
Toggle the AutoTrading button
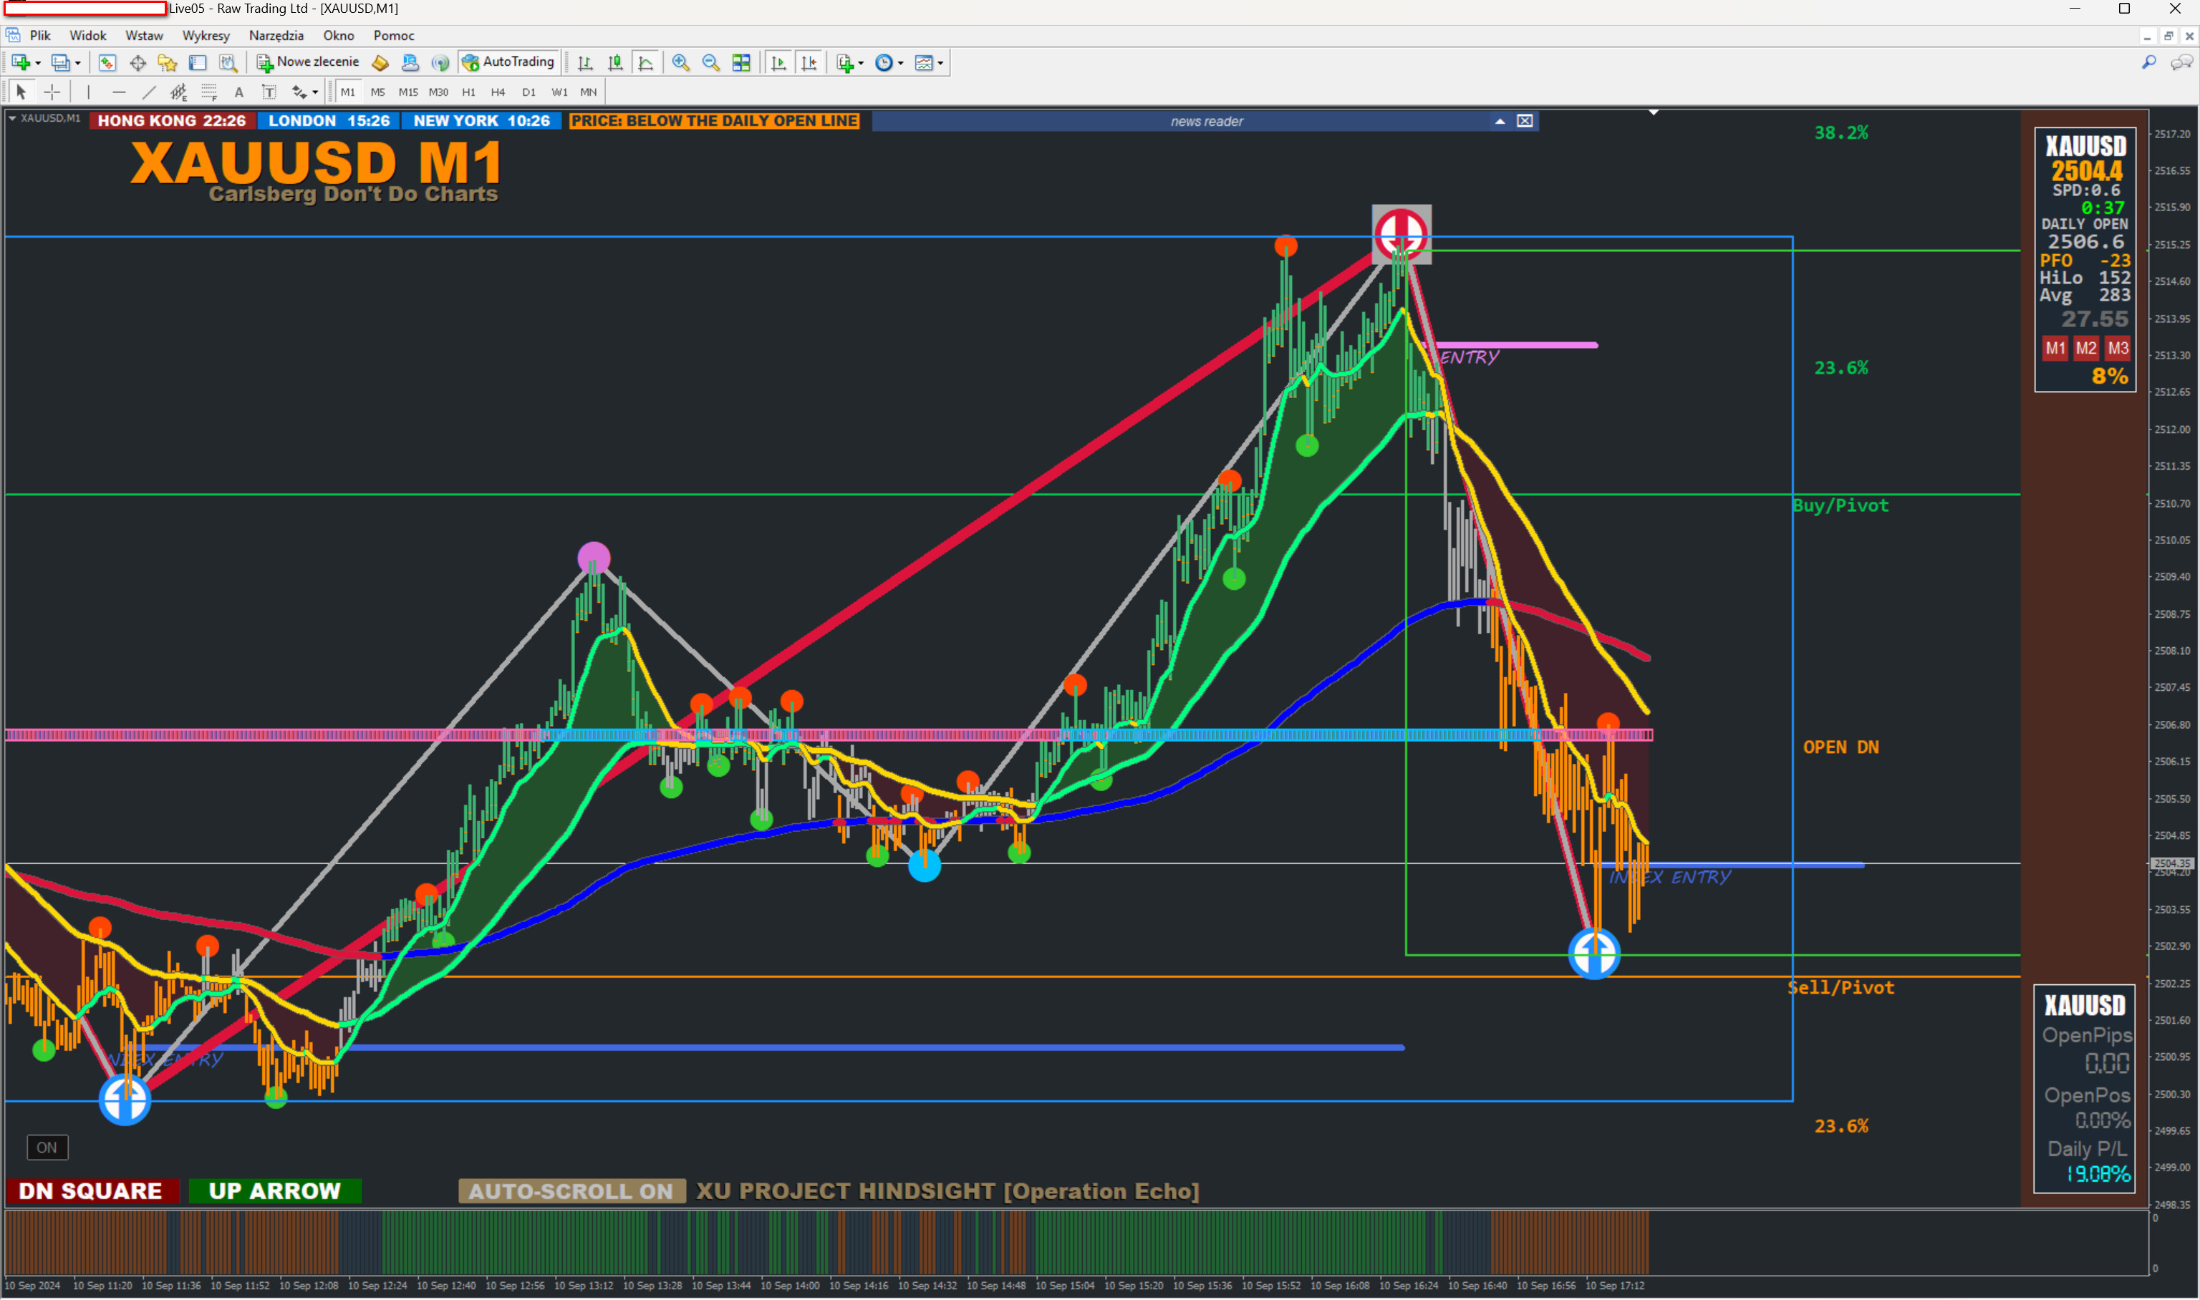(508, 62)
